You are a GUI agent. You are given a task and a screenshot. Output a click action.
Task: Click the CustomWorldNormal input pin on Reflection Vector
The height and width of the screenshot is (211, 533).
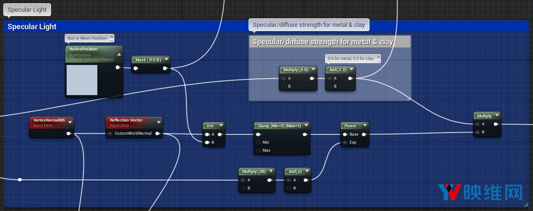click(110, 133)
